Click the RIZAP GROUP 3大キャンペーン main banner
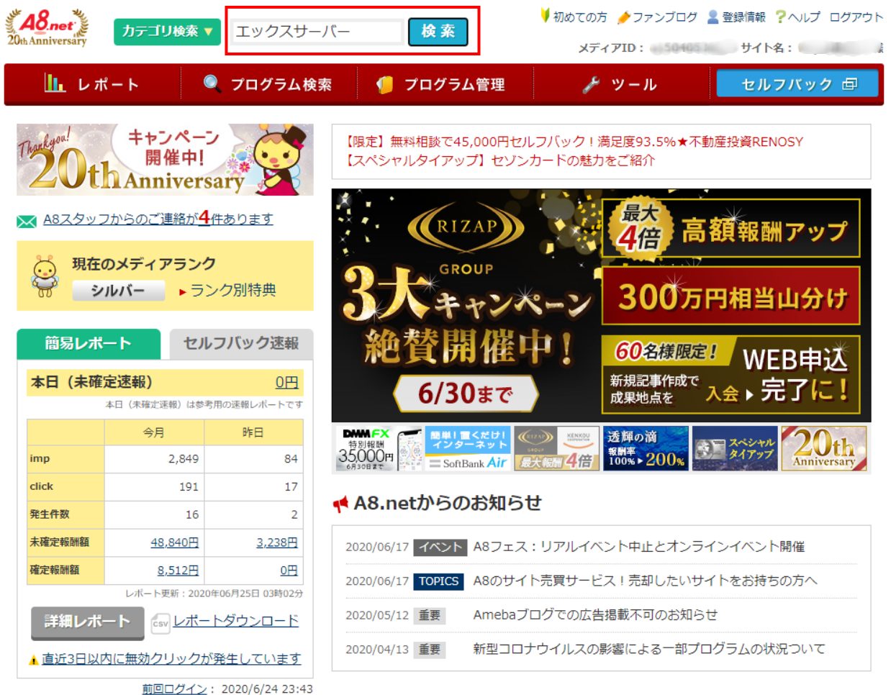This screenshot has width=896, height=695. (x=601, y=305)
